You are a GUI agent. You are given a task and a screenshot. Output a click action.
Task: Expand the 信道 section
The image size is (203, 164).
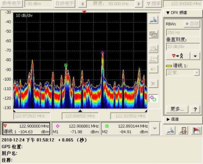click(173, 119)
